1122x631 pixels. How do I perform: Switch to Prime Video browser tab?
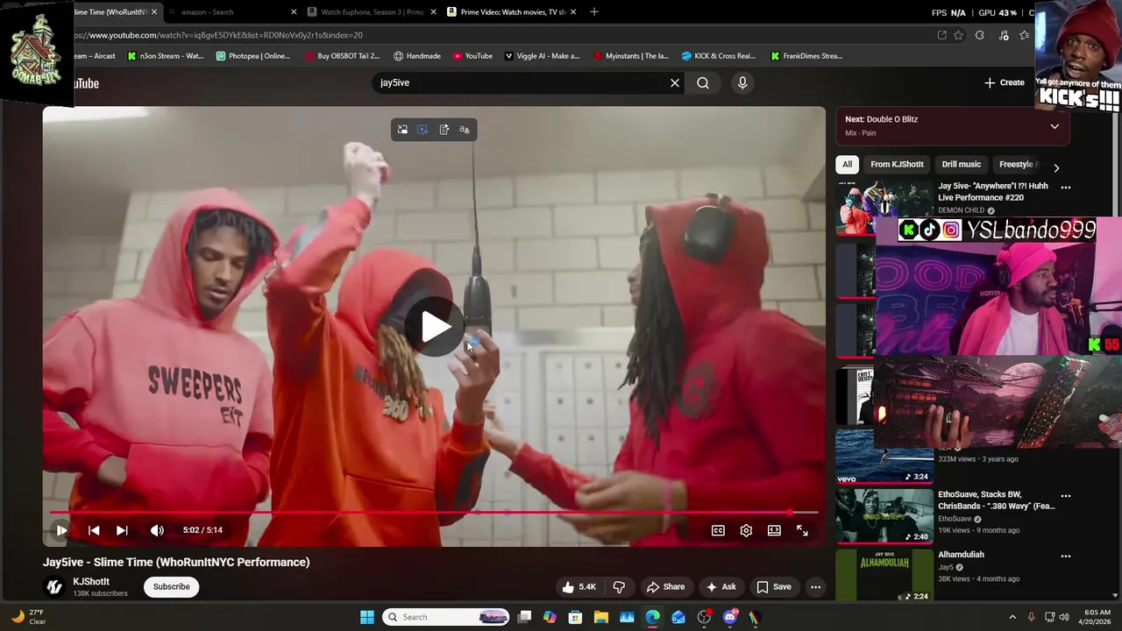[x=511, y=12]
